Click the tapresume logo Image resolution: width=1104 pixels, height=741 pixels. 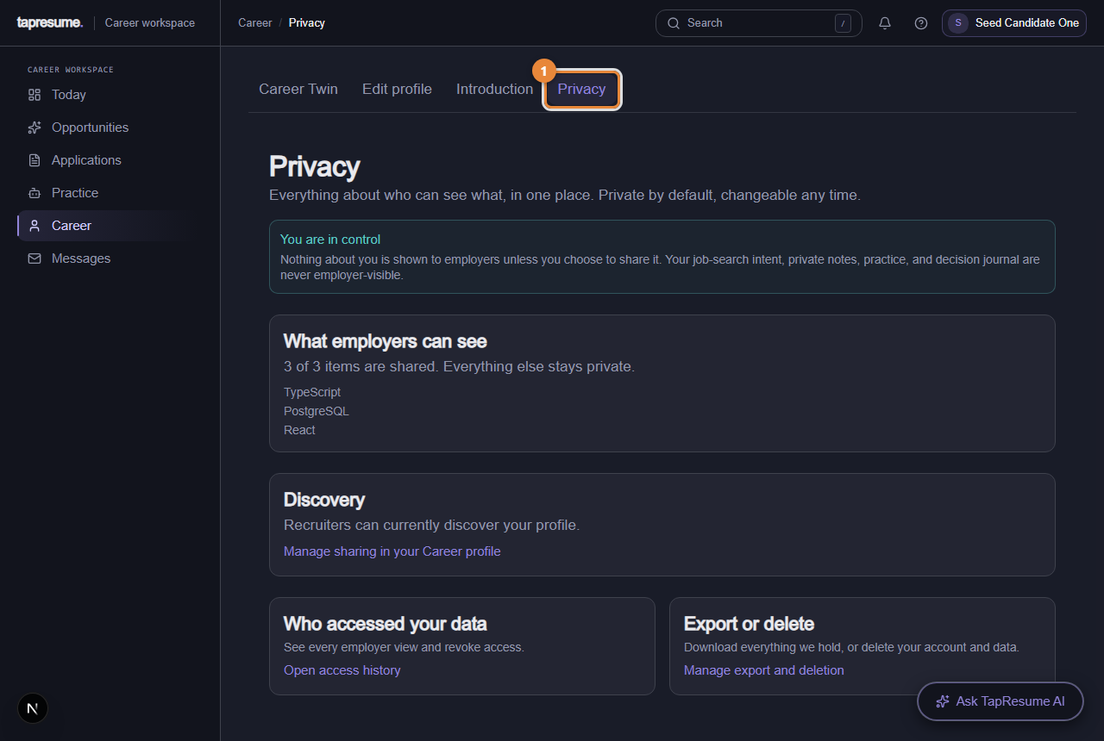tap(50, 23)
